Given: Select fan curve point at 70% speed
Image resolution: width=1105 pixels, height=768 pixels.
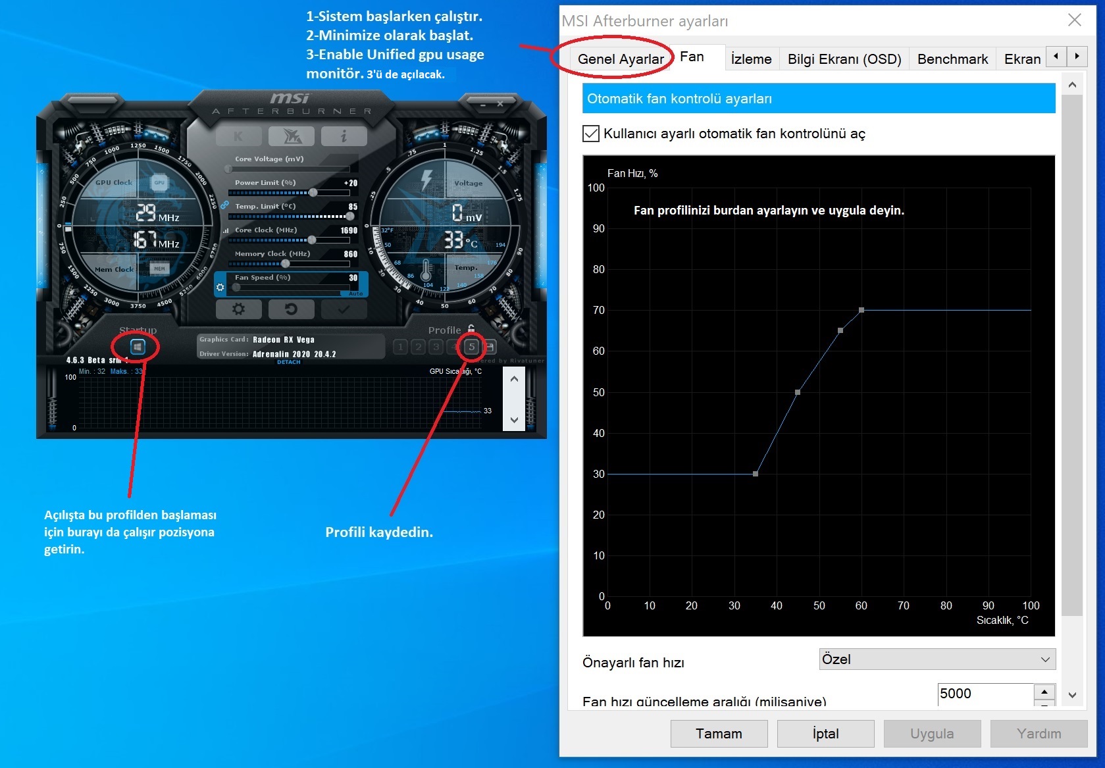Looking at the screenshot, I should point(861,310).
